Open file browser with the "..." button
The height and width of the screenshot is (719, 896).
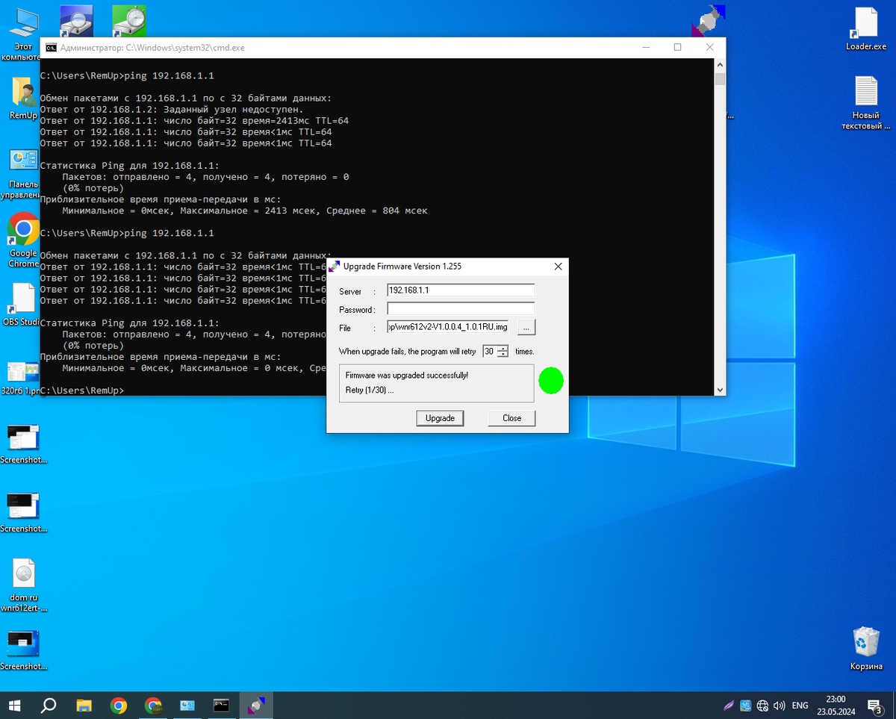526,327
